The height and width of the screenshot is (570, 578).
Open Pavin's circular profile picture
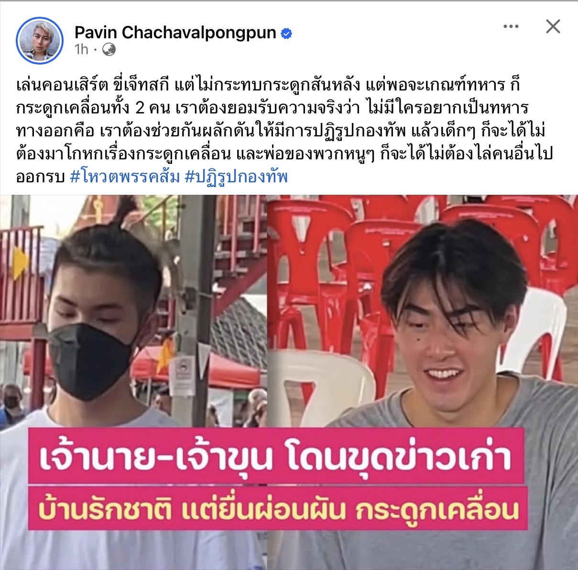[x=40, y=41]
